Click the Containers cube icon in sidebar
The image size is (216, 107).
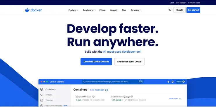[42, 89]
